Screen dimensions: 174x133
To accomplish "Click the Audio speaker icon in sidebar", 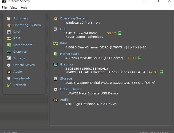I will [9, 72].
